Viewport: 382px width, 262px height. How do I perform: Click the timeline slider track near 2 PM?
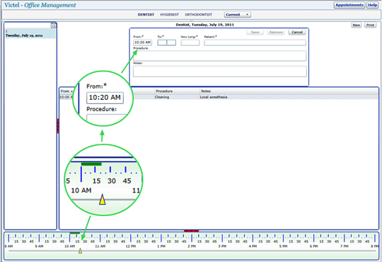coord(192,251)
